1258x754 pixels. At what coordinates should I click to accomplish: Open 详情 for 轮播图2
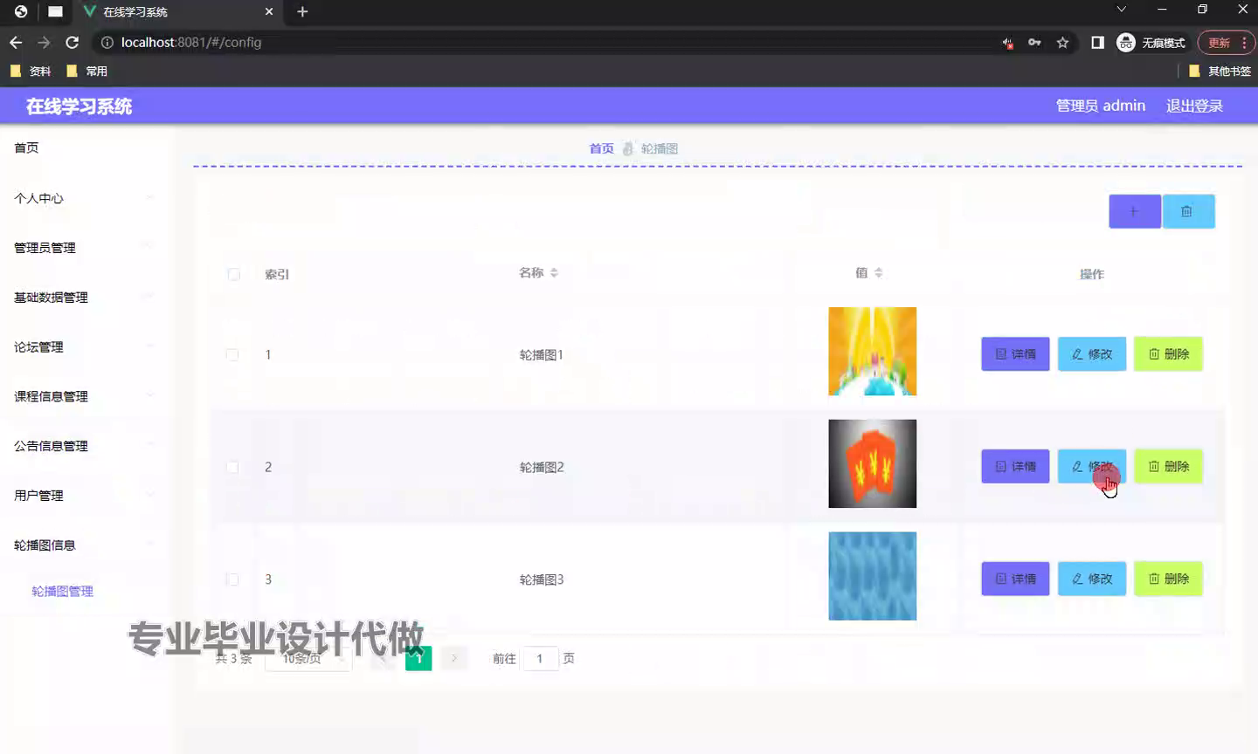point(1015,467)
